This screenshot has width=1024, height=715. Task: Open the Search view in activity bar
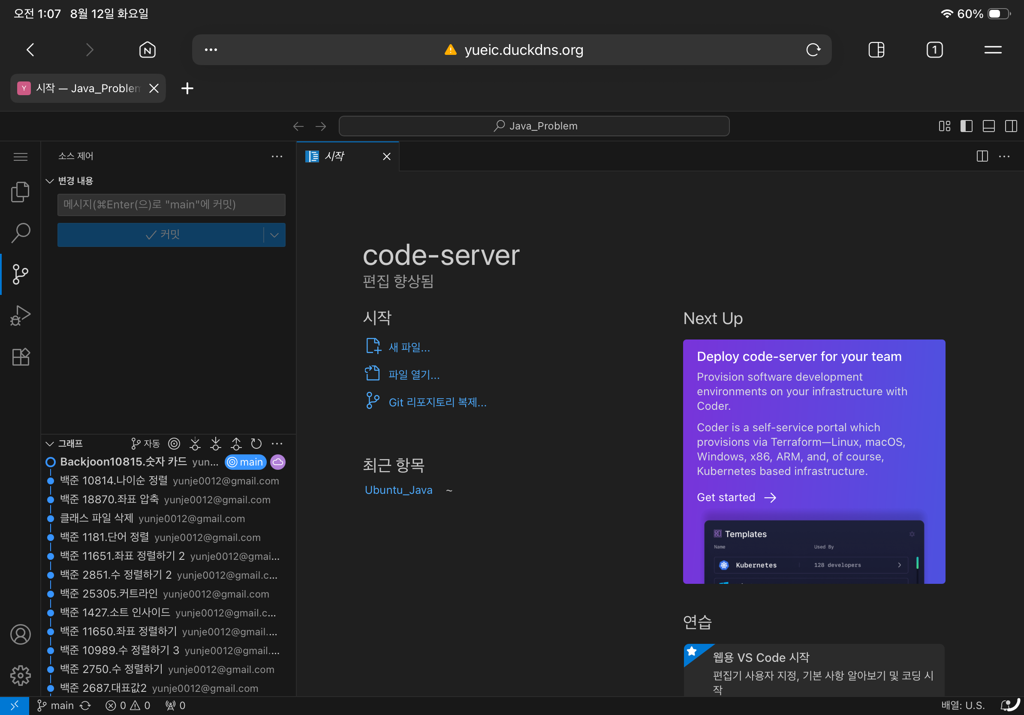point(20,233)
